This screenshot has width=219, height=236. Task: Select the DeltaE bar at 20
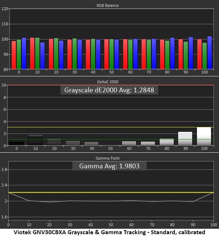[54, 142]
